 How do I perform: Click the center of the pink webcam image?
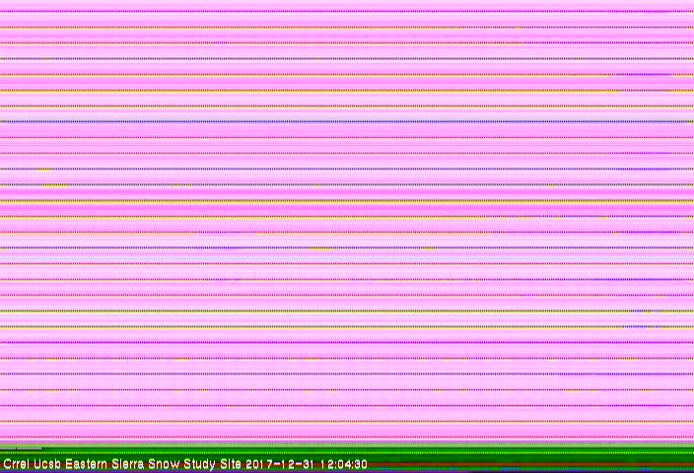347,225
